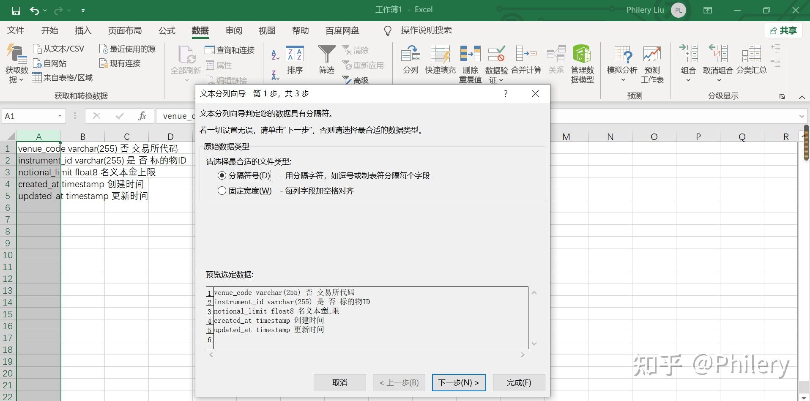Click the Filter (筛选) funnel icon
Image resolution: width=810 pixels, height=401 pixels.
[326, 60]
